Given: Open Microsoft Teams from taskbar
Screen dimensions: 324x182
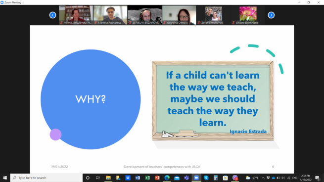Looking at the screenshot, I should pos(186,178).
